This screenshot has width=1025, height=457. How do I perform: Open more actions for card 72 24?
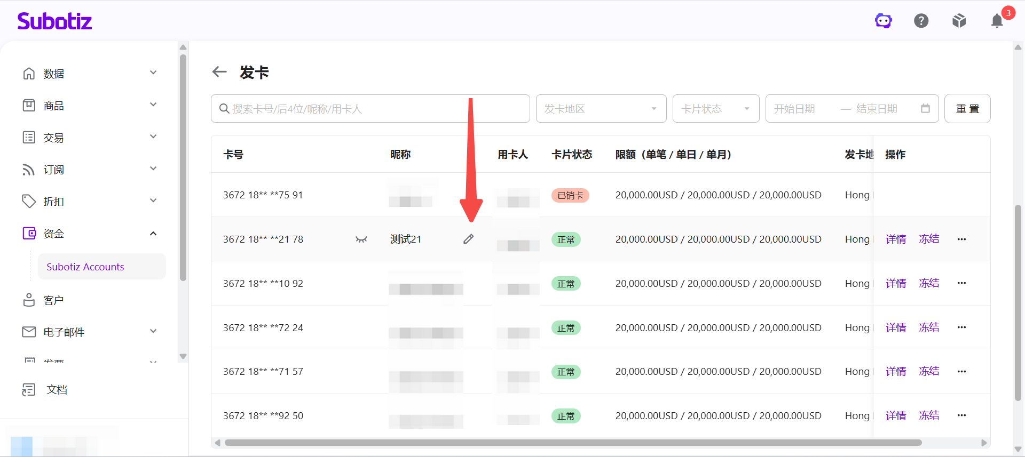coord(961,327)
